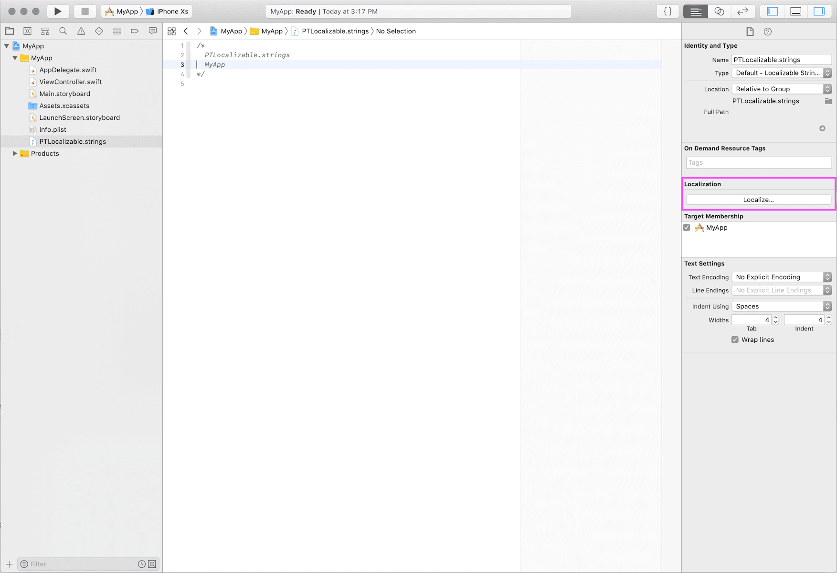Click the Localize... button
The width and height of the screenshot is (837, 573).
pos(758,200)
